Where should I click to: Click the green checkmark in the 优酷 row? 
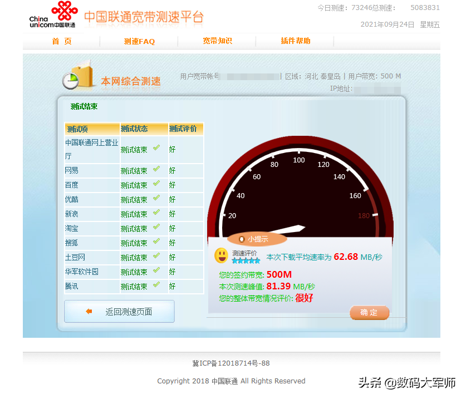tap(156, 198)
